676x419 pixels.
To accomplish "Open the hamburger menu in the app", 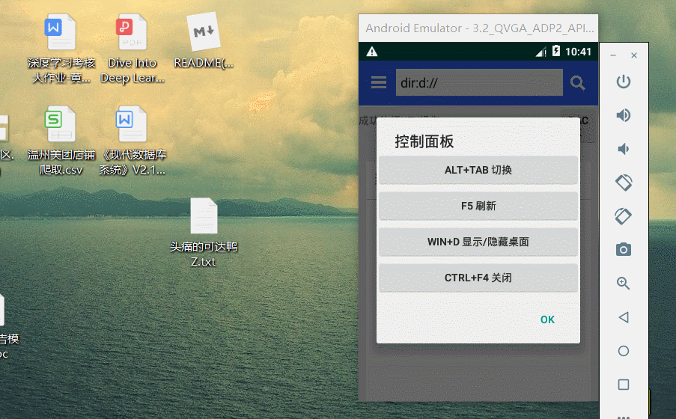I will [379, 82].
